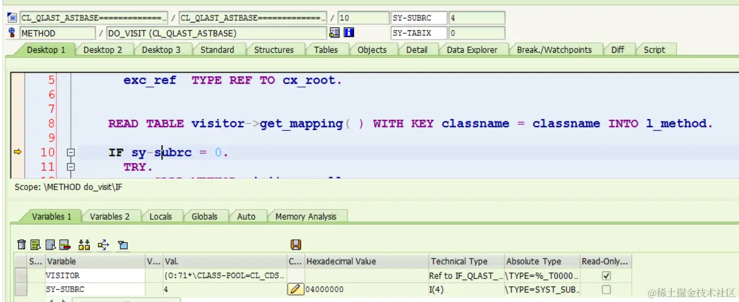The image size is (739, 302).
Task: Click the gray list icon in variables toolbar
Action: 51,245
